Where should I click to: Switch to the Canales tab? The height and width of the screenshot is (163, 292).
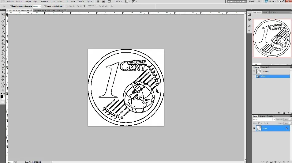point(262,116)
